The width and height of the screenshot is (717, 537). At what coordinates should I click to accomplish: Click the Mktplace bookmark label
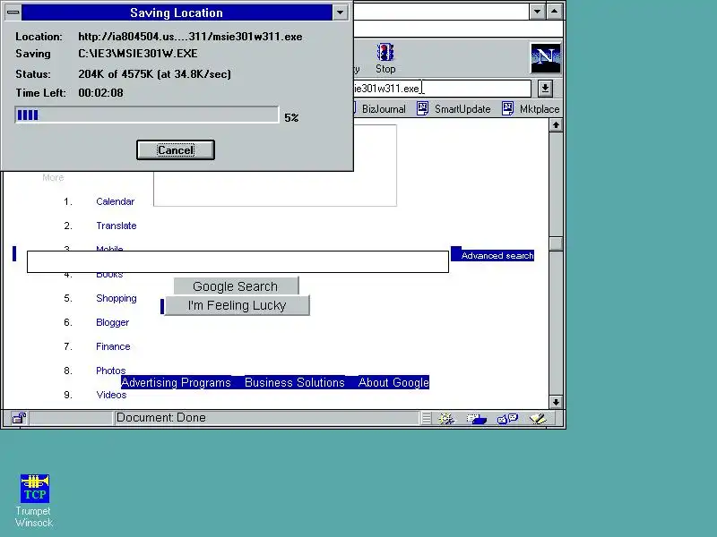coord(540,109)
